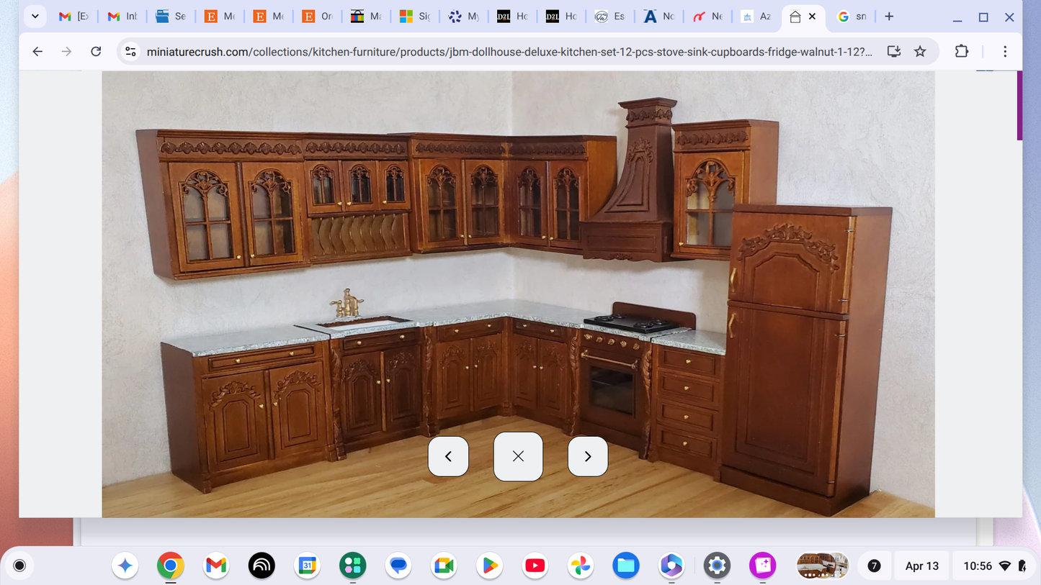Switch to the 'My' tab
The height and width of the screenshot is (585, 1041).
[x=464, y=17]
